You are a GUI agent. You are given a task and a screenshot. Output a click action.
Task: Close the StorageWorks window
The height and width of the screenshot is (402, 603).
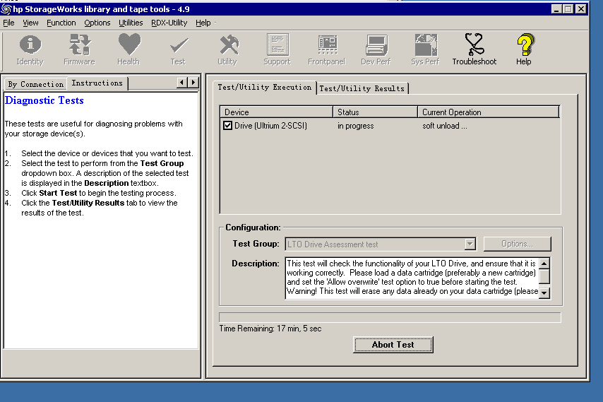click(580, 9)
